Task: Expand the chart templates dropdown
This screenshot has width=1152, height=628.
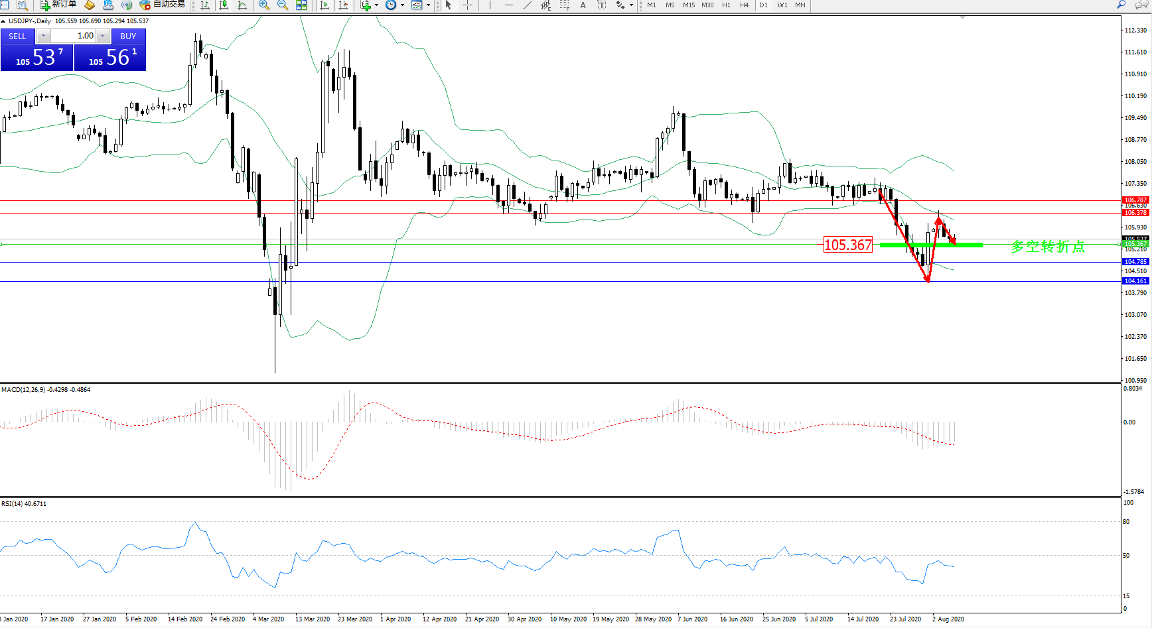Action: [428, 5]
